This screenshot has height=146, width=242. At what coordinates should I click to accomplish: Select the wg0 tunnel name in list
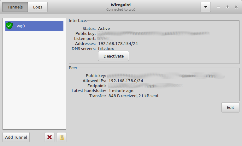coord(21,26)
